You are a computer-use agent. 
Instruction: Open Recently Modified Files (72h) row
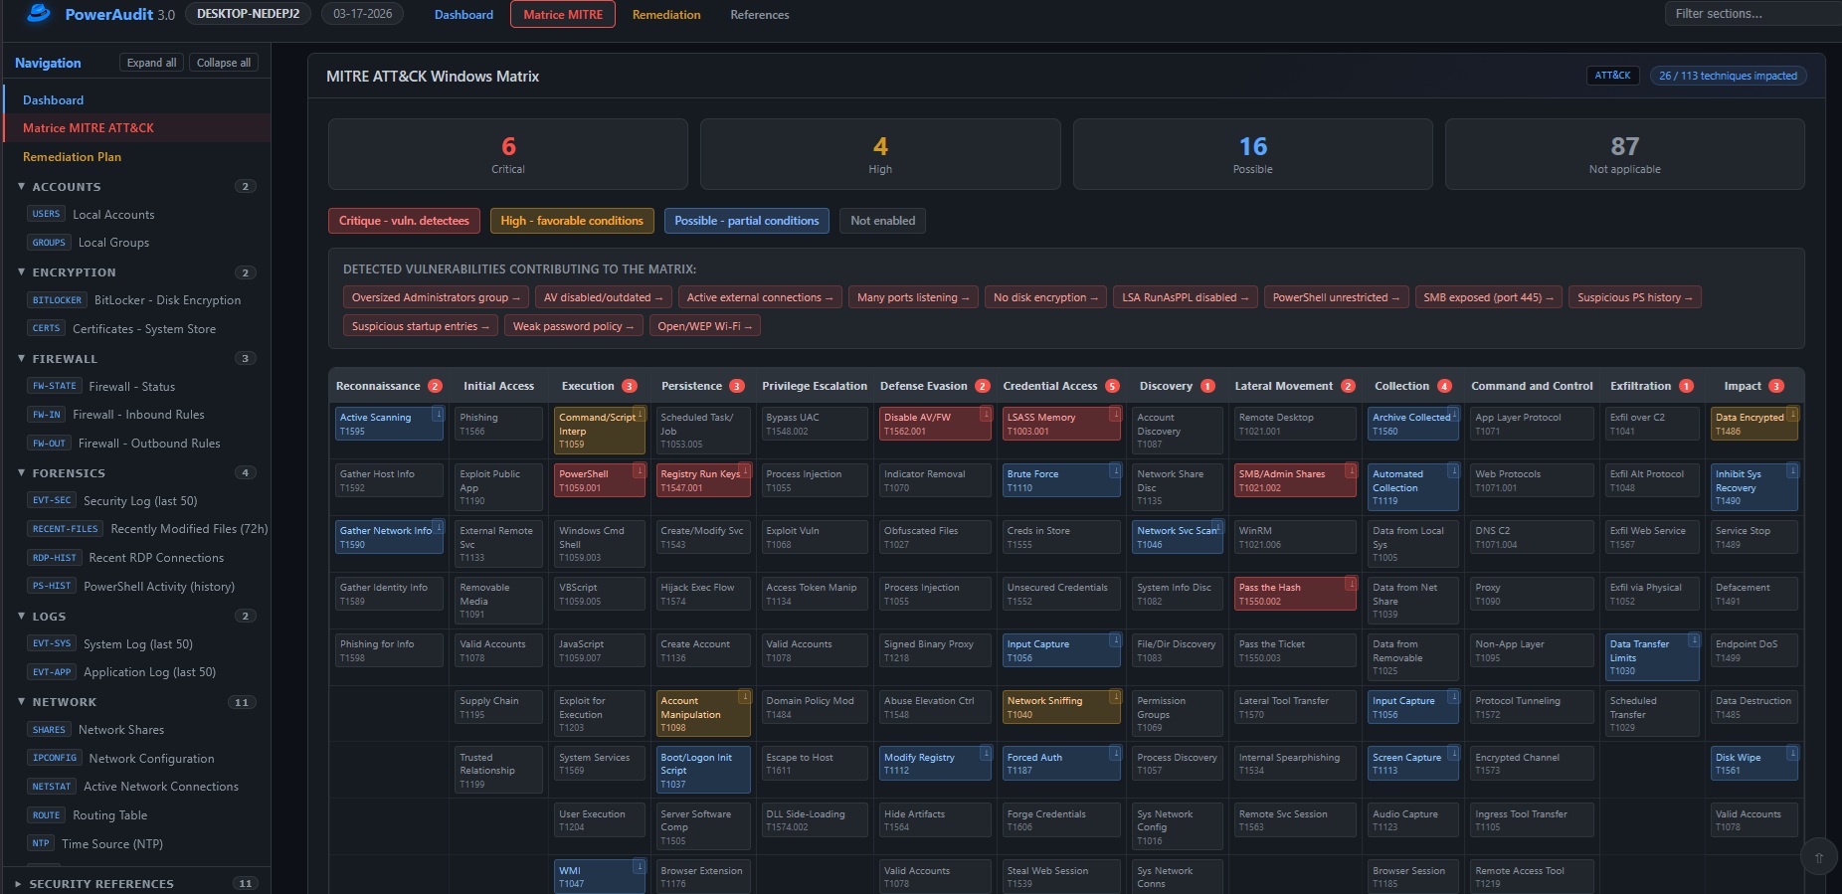click(137, 529)
